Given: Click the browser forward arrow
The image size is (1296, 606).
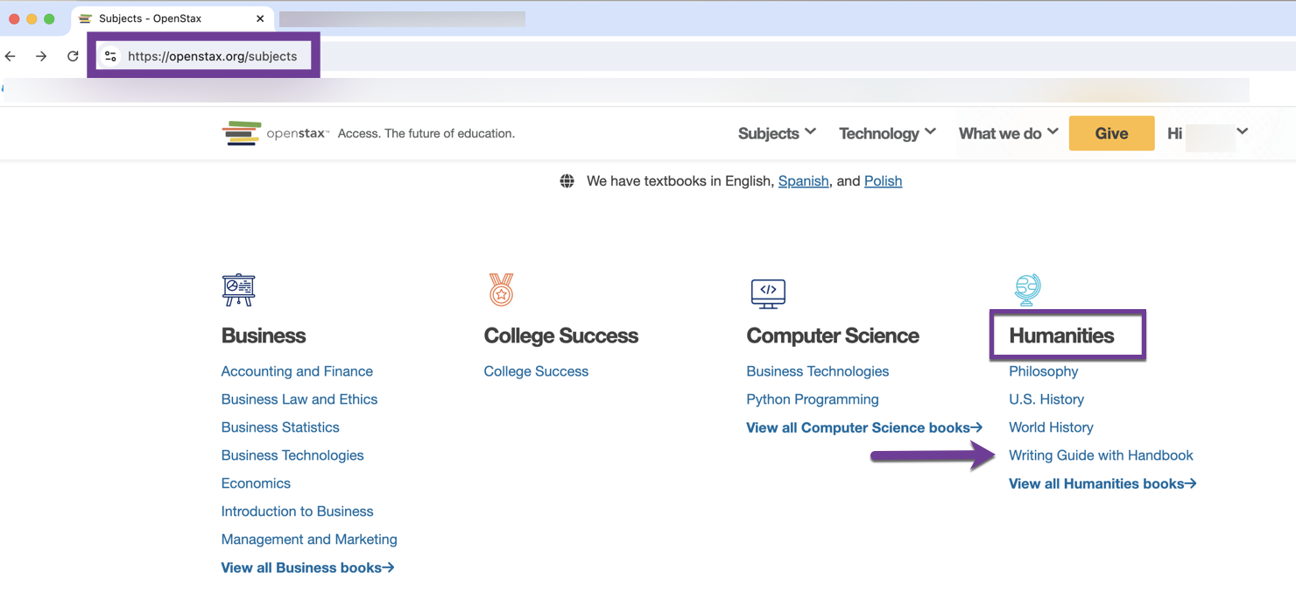Looking at the screenshot, I should pos(41,56).
